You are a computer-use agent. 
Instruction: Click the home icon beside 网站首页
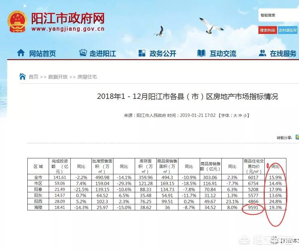22,53
